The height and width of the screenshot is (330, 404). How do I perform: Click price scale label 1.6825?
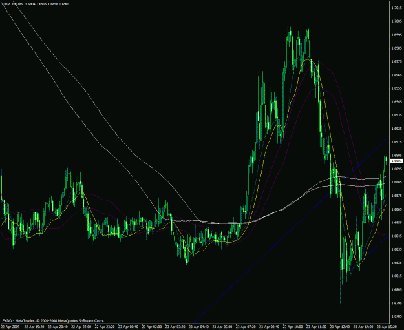click(x=396, y=263)
